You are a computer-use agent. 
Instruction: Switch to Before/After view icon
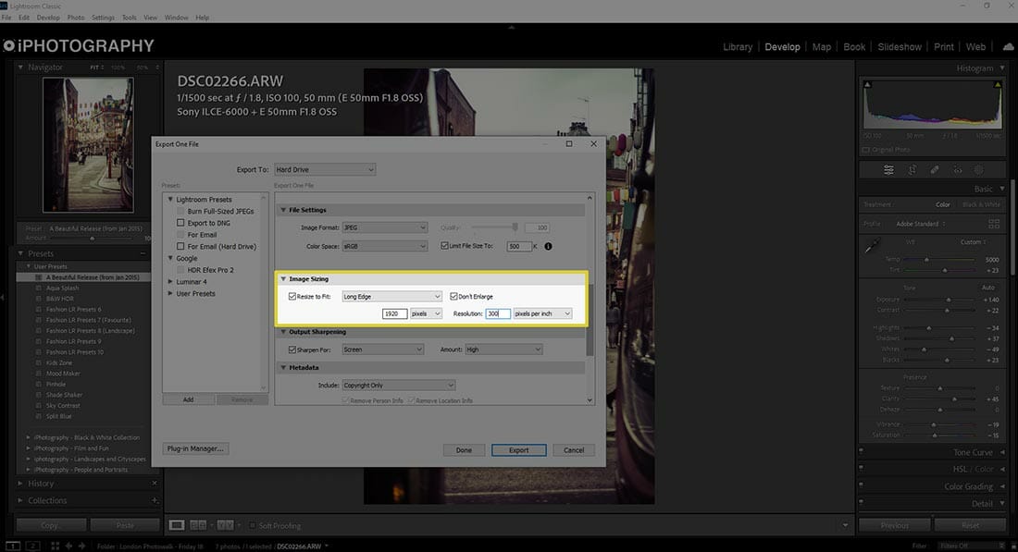tap(225, 525)
